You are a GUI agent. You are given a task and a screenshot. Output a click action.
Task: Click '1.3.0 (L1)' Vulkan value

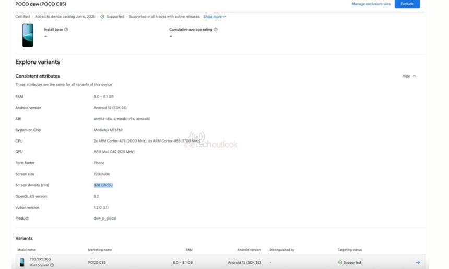(101, 208)
